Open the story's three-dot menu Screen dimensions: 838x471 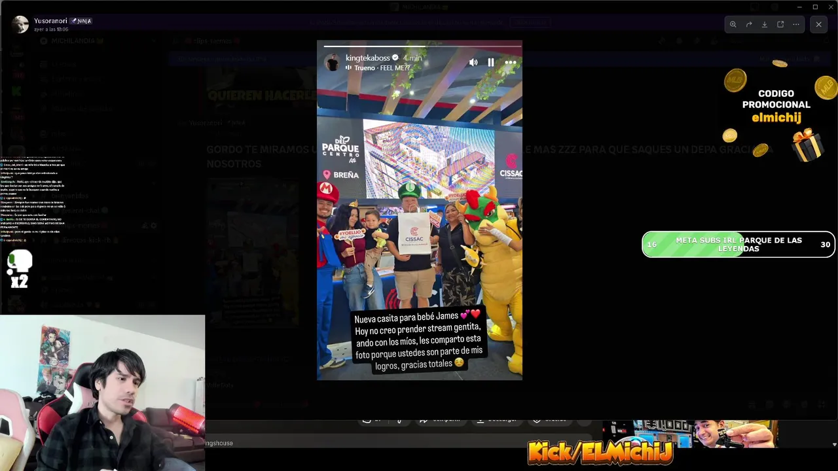pyautogui.click(x=511, y=62)
